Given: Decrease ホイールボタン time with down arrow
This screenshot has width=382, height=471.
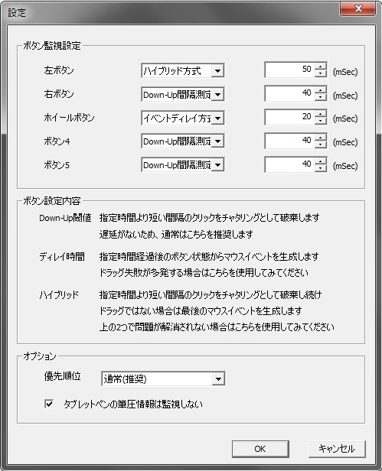Looking at the screenshot, I should point(321,121).
